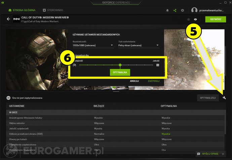232x160 pixels.
Task: Click the Modern Warfare game logo
Action: (x=16, y=19)
